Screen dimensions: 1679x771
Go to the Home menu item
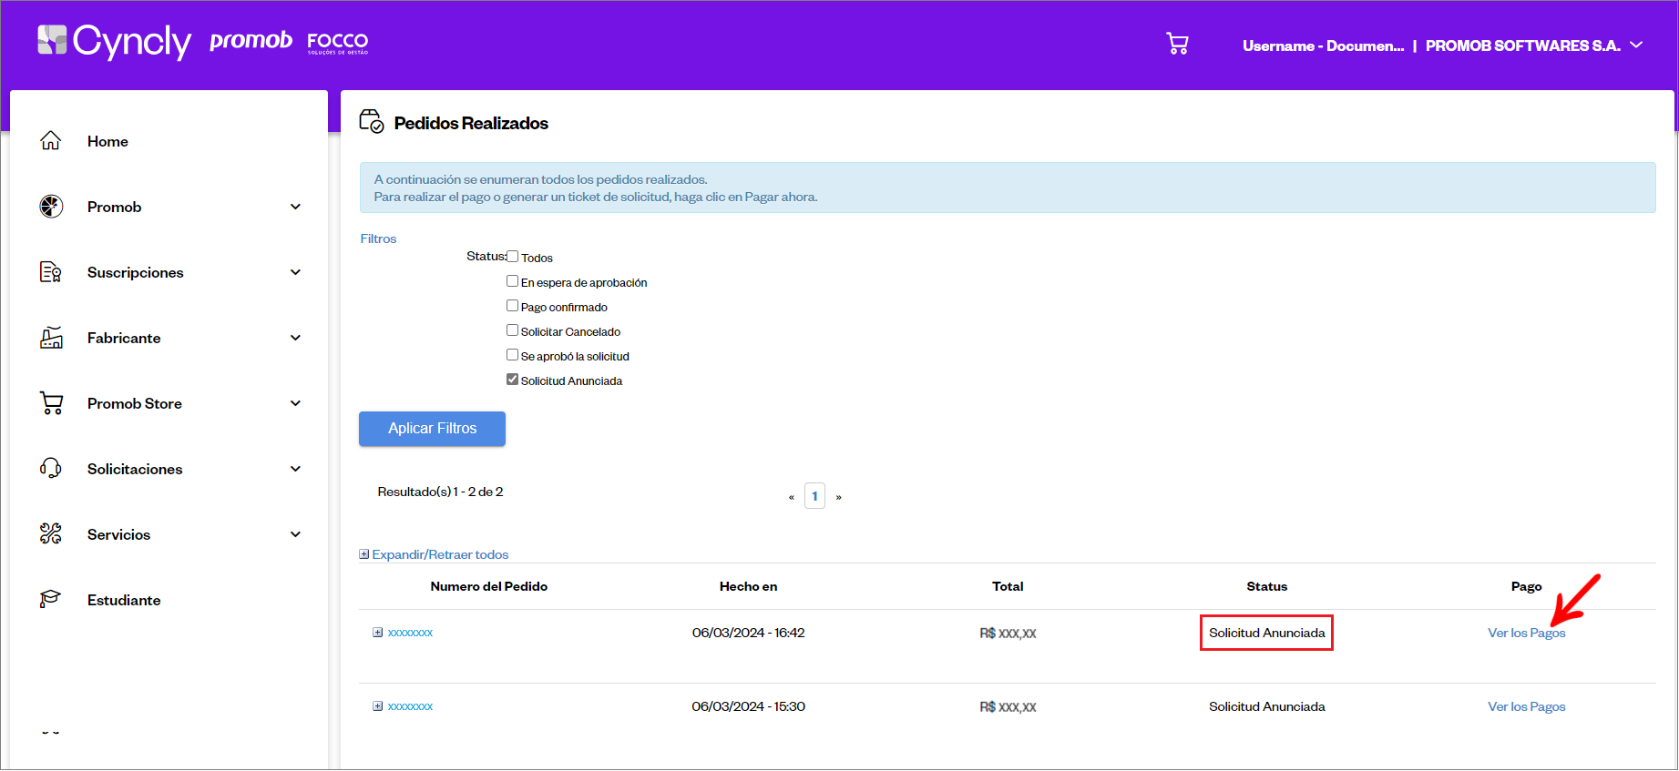107,141
